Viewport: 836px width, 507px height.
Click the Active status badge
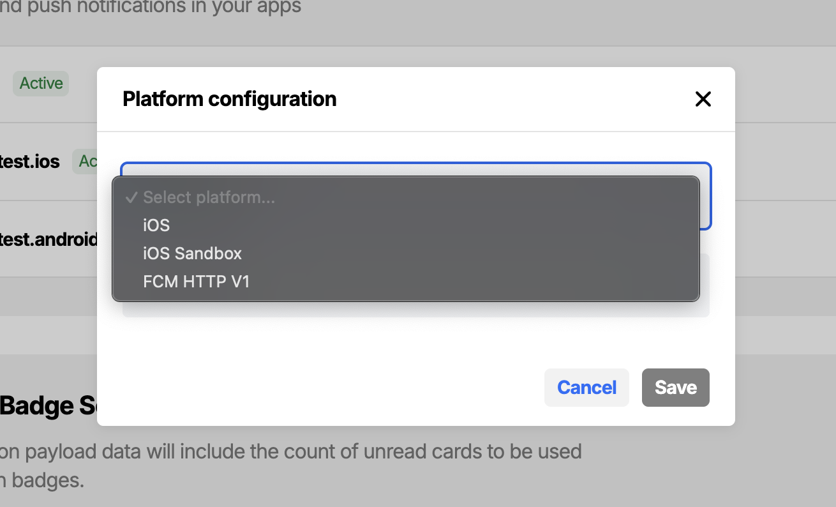coord(40,83)
